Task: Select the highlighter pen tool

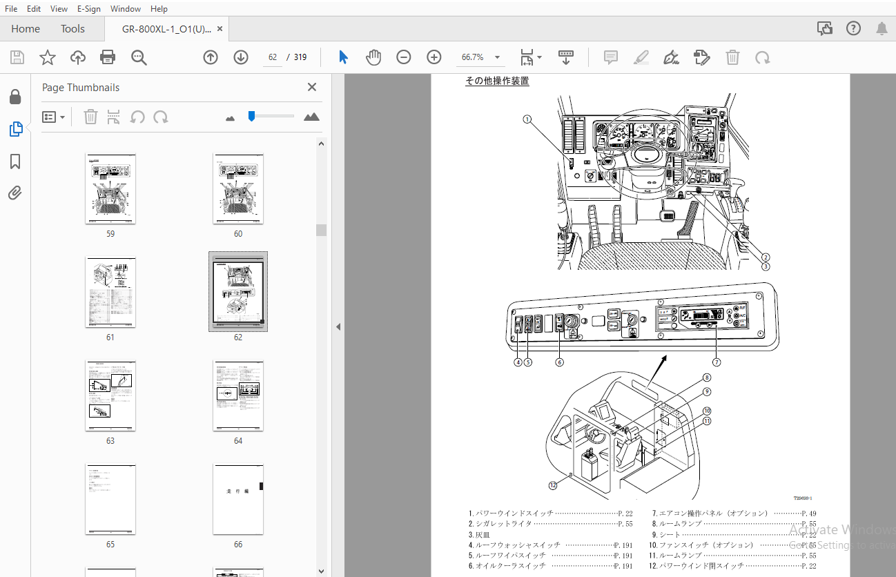Action: pos(641,57)
